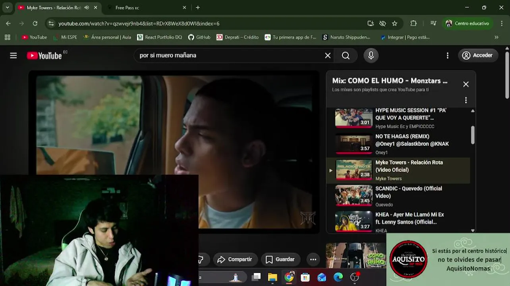The image size is (510, 286).
Task: Open Integrar | Pago está... bookmark
Action: click(405, 37)
